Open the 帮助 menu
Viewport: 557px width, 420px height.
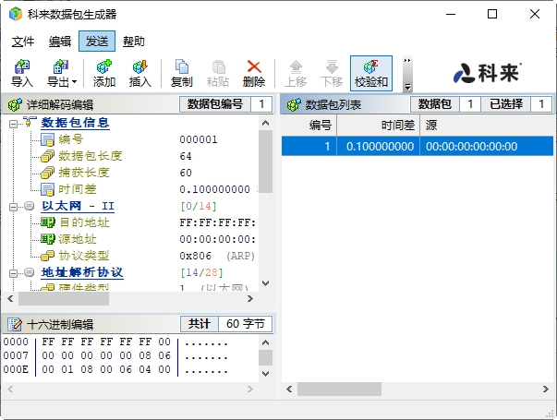point(134,42)
